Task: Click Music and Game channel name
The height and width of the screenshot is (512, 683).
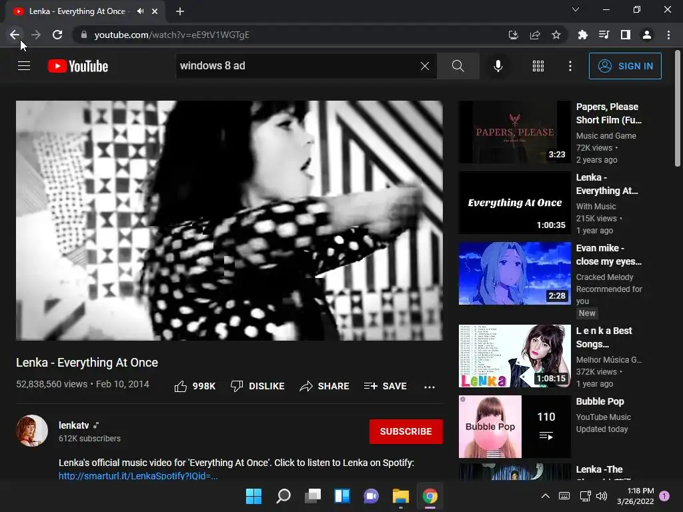Action: click(x=606, y=136)
